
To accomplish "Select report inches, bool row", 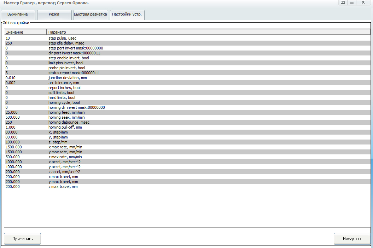I will point(187,88).
